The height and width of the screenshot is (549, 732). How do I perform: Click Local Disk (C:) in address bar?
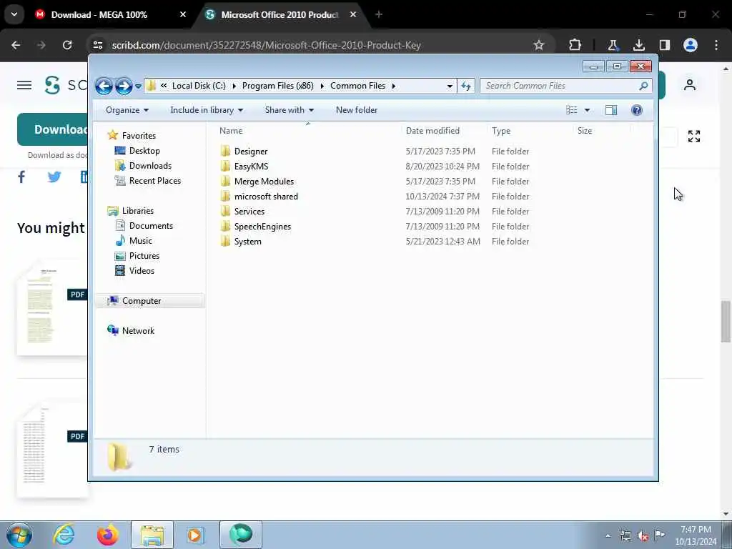coord(199,86)
